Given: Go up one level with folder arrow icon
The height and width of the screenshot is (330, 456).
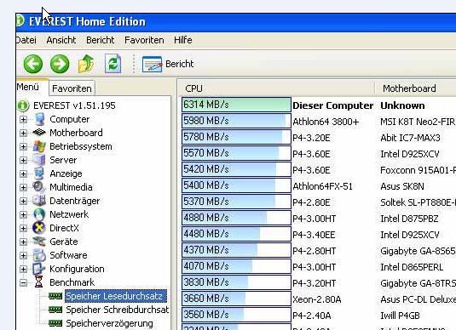Looking at the screenshot, I should [86, 64].
